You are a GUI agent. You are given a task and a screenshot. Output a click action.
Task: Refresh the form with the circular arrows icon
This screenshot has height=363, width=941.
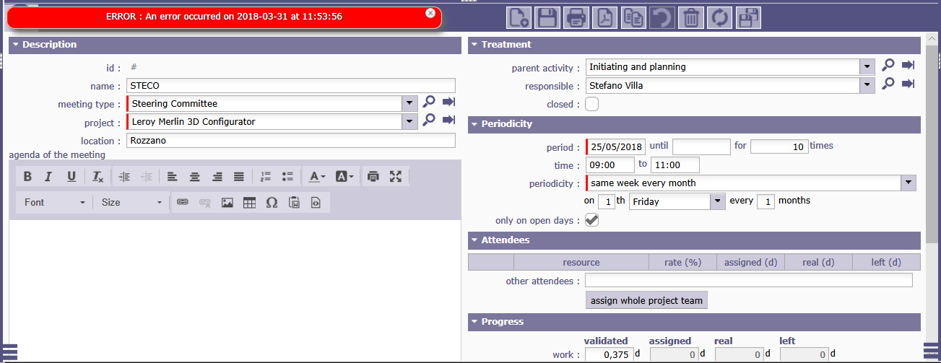[x=720, y=17]
